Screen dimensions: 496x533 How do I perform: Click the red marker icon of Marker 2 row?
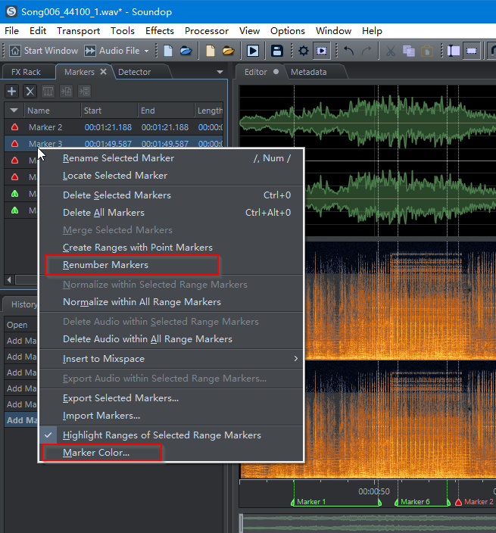tap(14, 127)
